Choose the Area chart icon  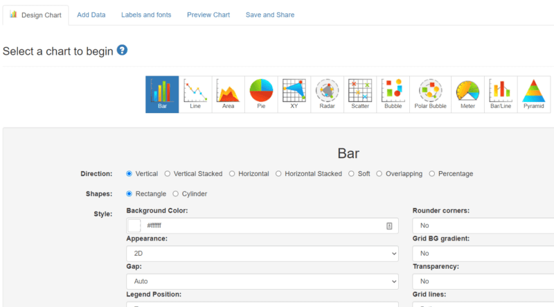click(x=229, y=94)
